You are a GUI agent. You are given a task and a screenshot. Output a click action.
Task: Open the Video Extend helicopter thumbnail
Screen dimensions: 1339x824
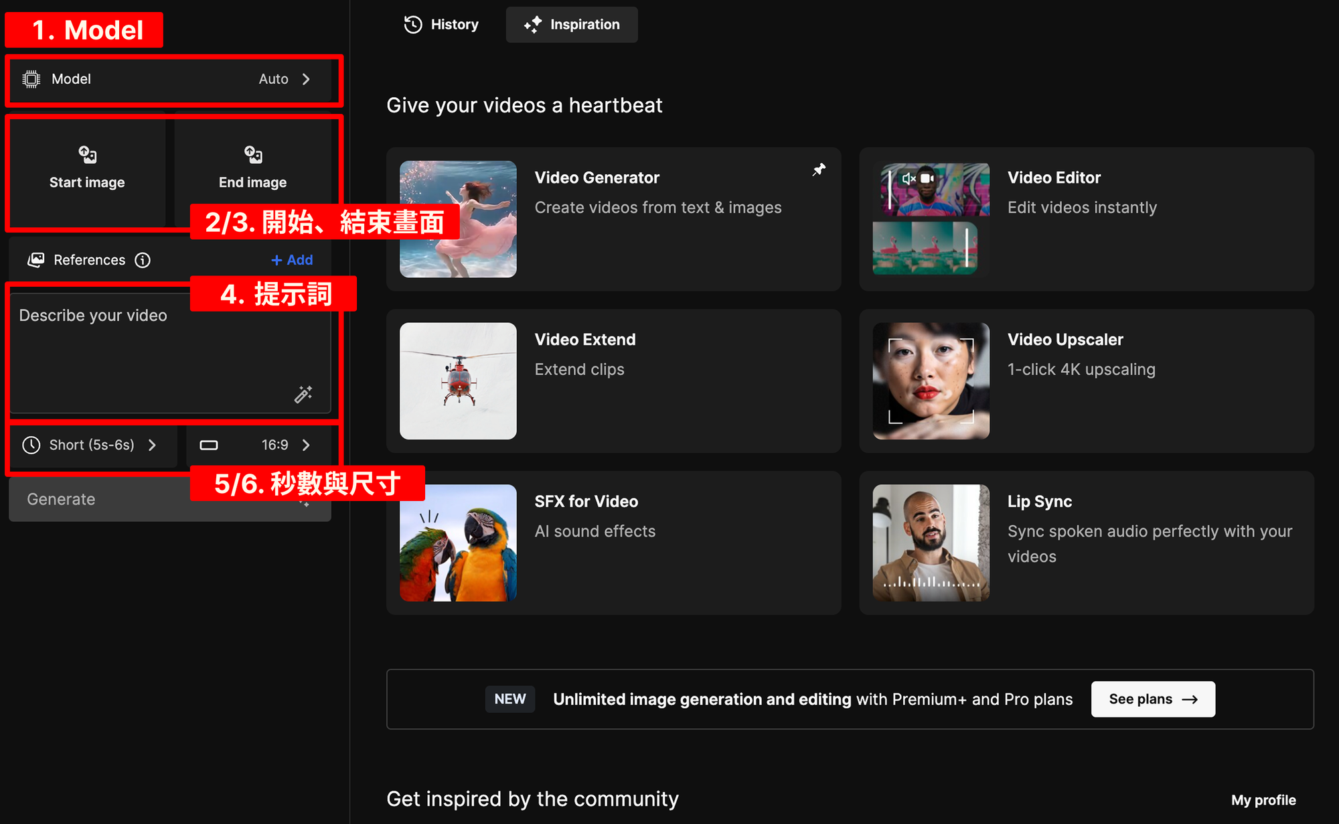click(458, 381)
